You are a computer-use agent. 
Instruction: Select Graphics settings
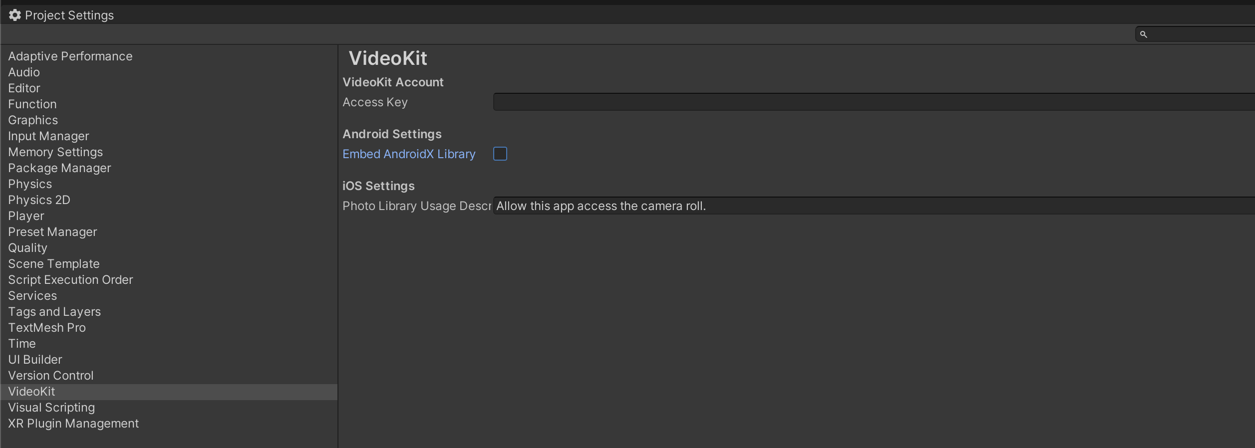point(33,120)
